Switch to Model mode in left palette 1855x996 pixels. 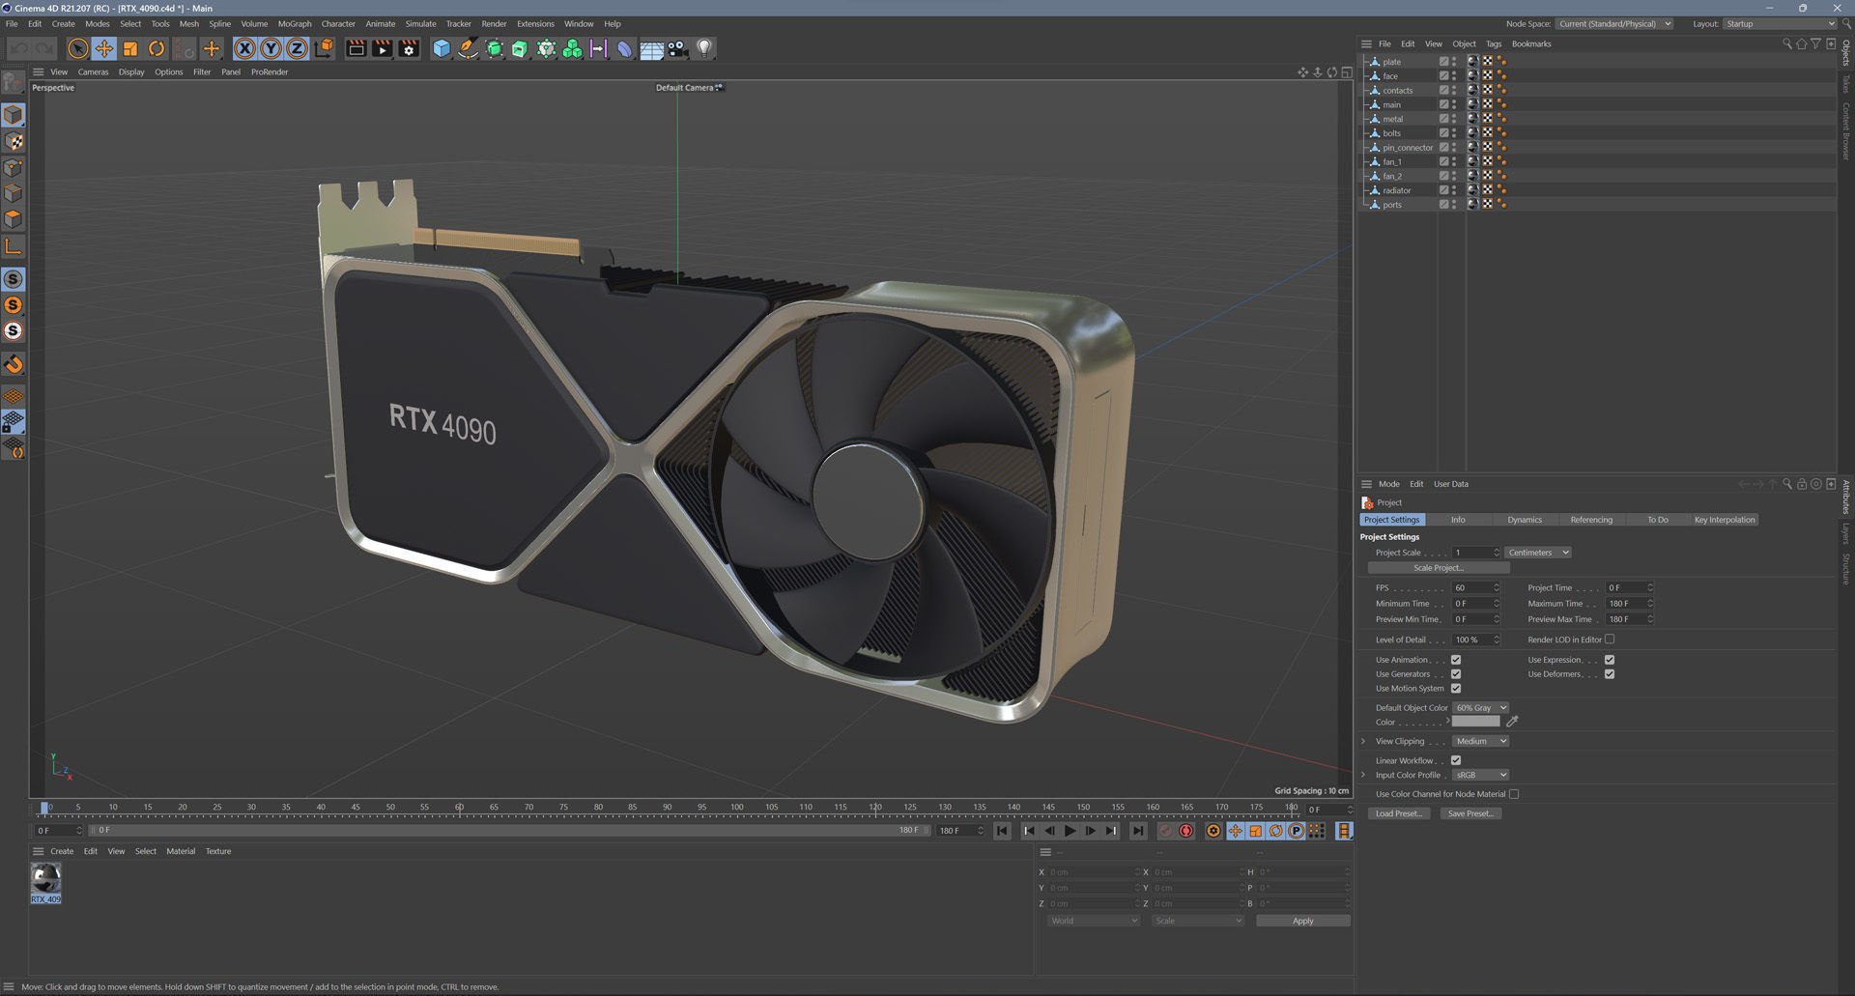pos(14,115)
